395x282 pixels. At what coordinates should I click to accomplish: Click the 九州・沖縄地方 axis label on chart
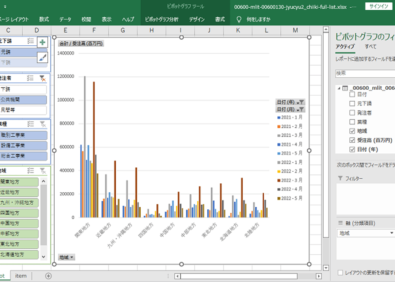pos(120,235)
